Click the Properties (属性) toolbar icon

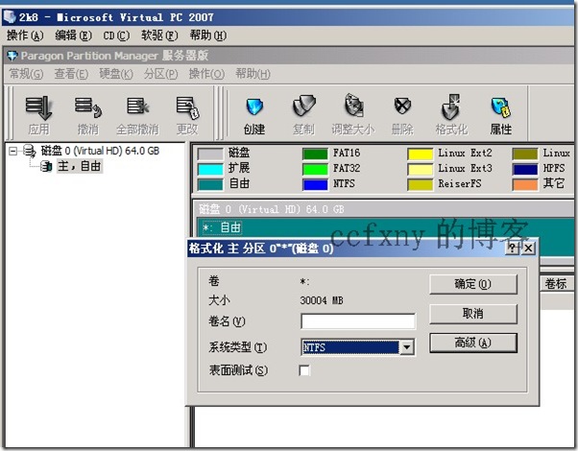[x=501, y=107]
